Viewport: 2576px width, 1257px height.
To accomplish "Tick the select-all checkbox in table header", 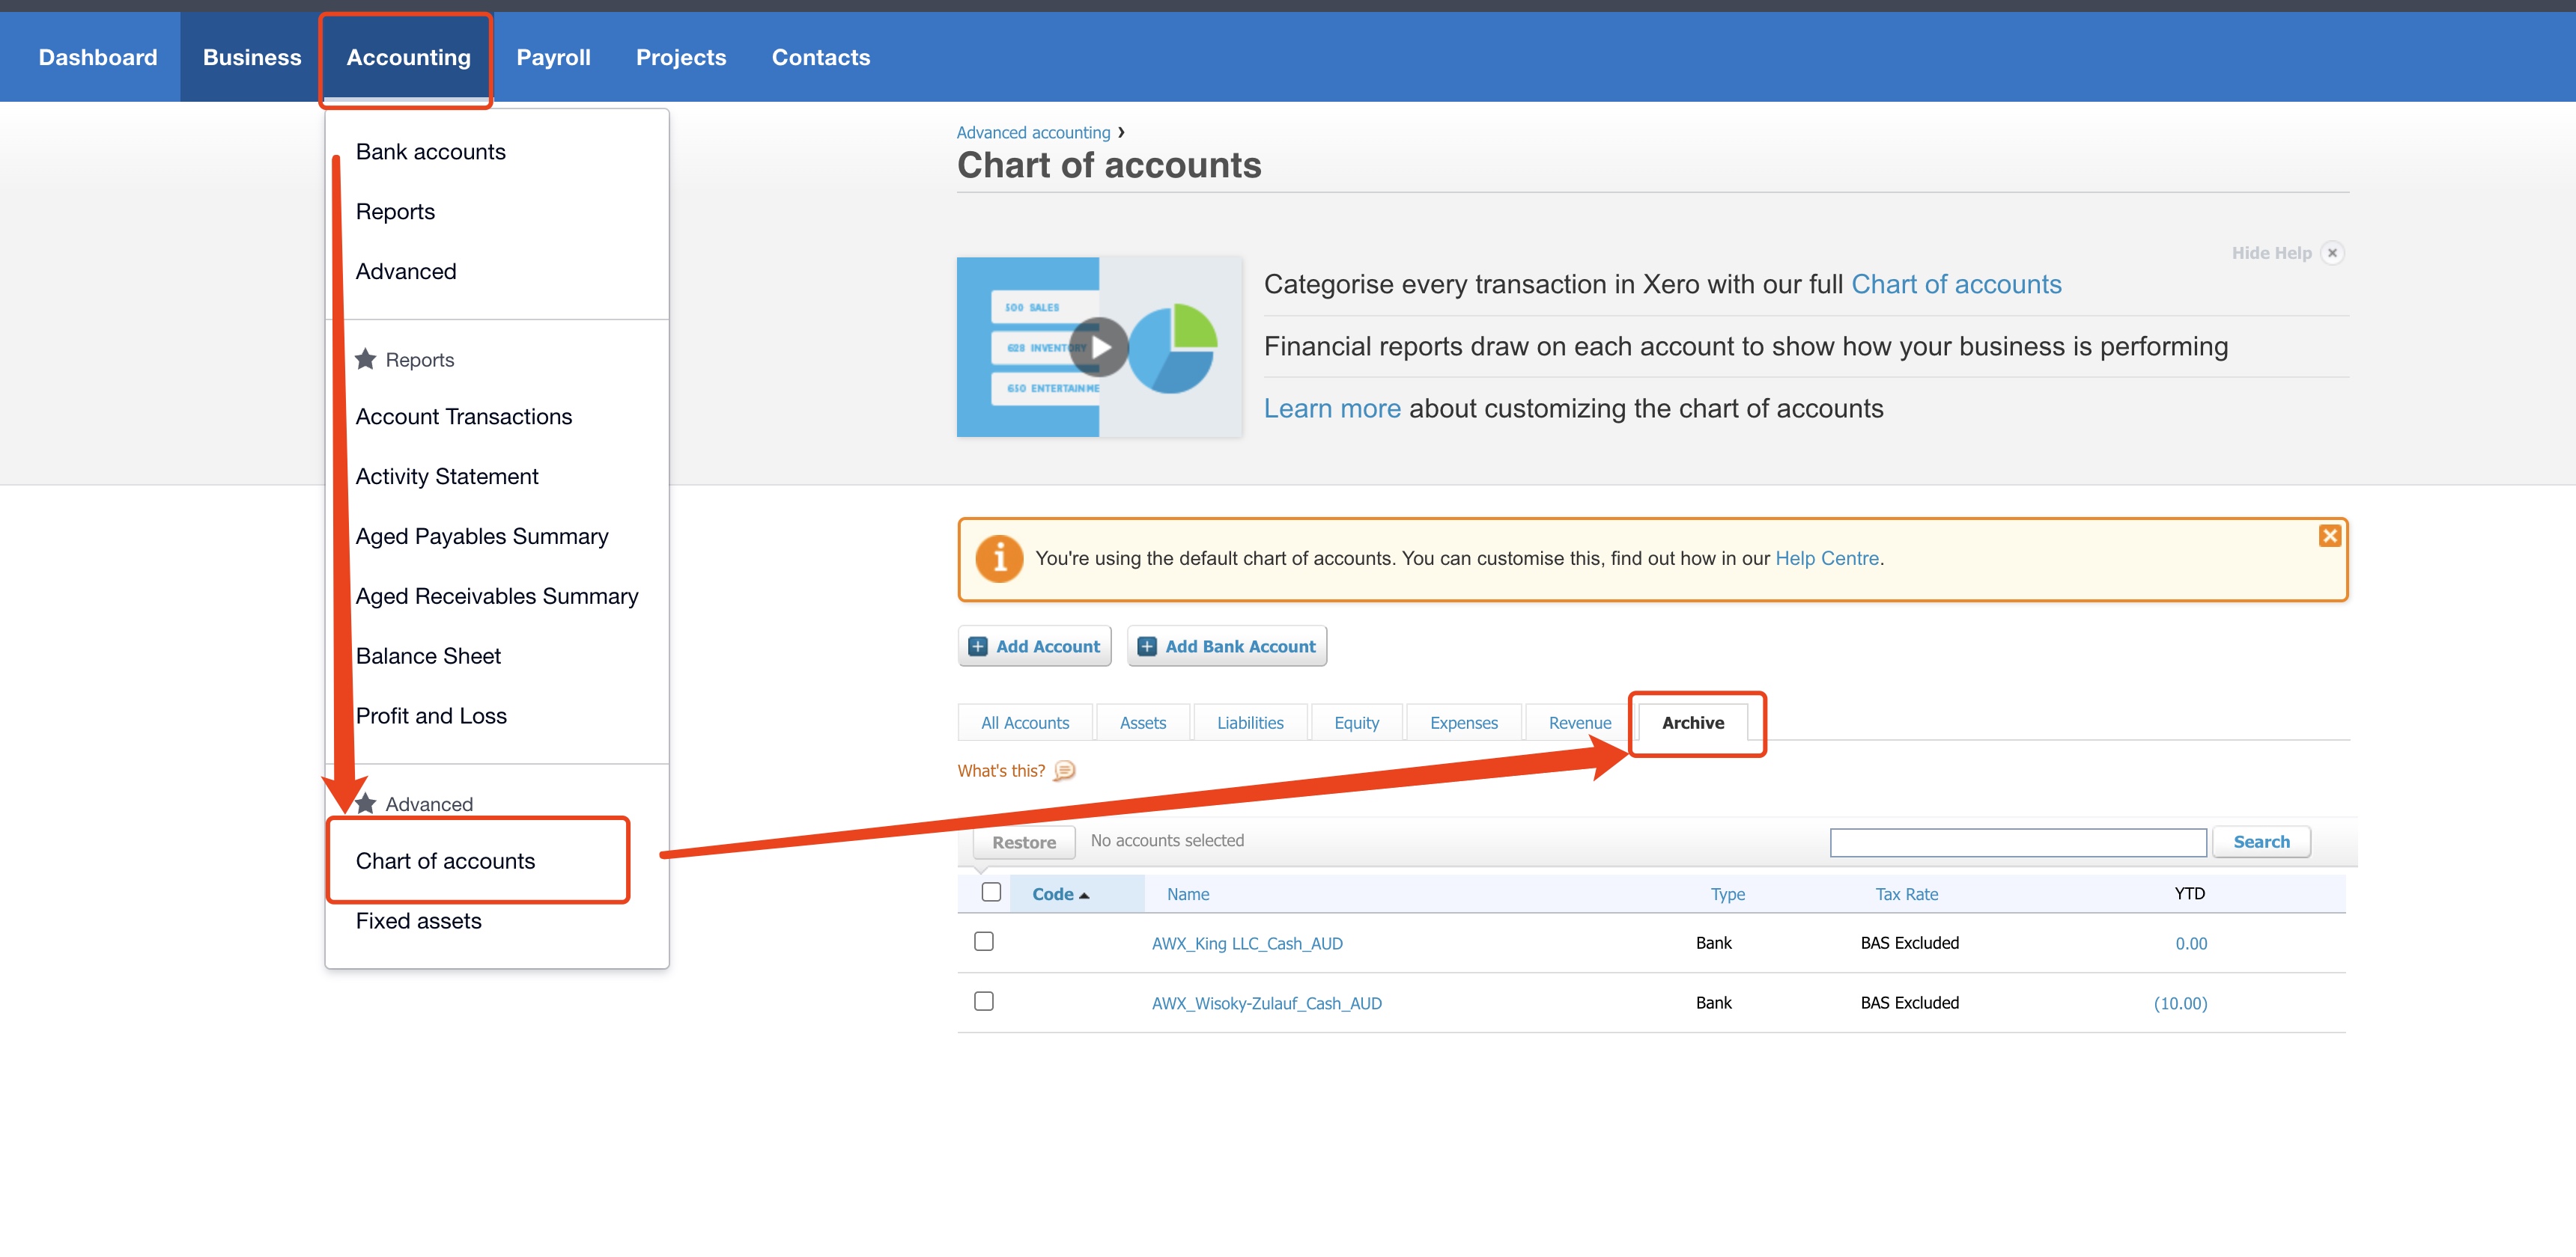I will point(991,891).
